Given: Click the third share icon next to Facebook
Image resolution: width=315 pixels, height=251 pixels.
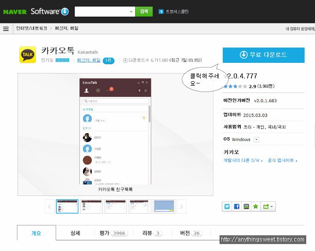Looking at the screenshot, I should click(246, 207).
